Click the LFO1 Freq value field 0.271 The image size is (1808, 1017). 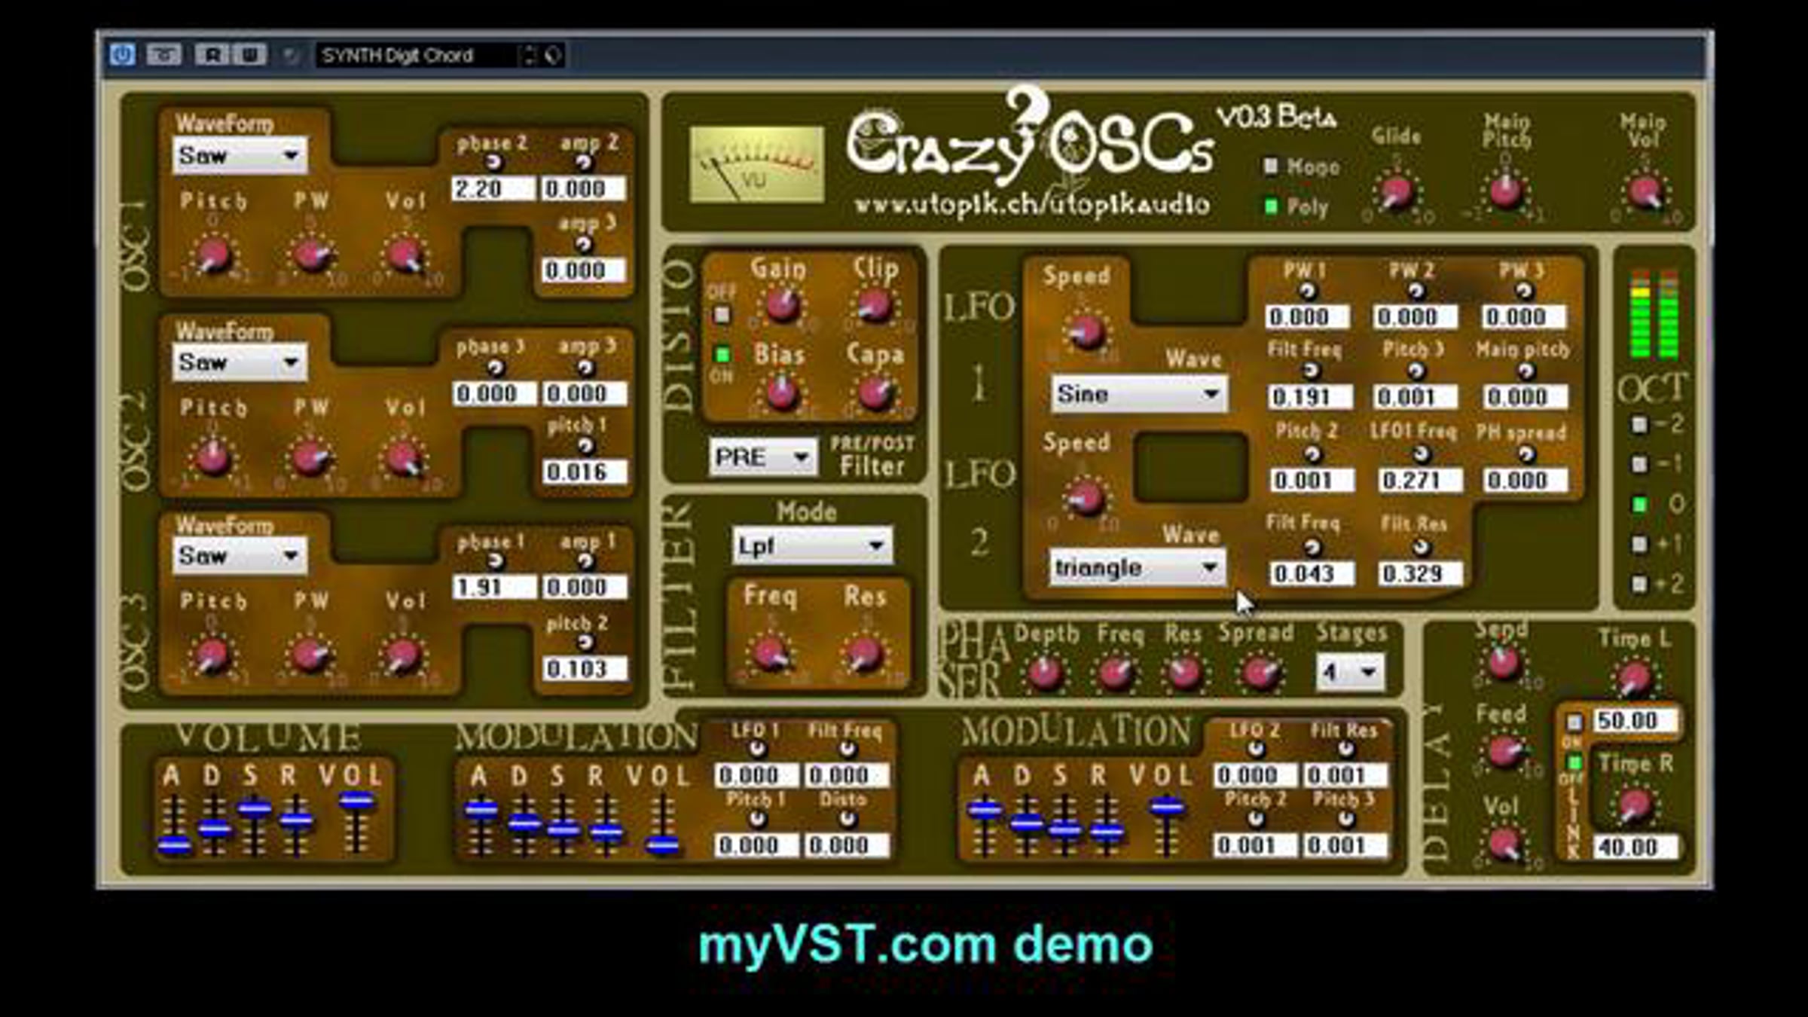tap(1419, 481)
